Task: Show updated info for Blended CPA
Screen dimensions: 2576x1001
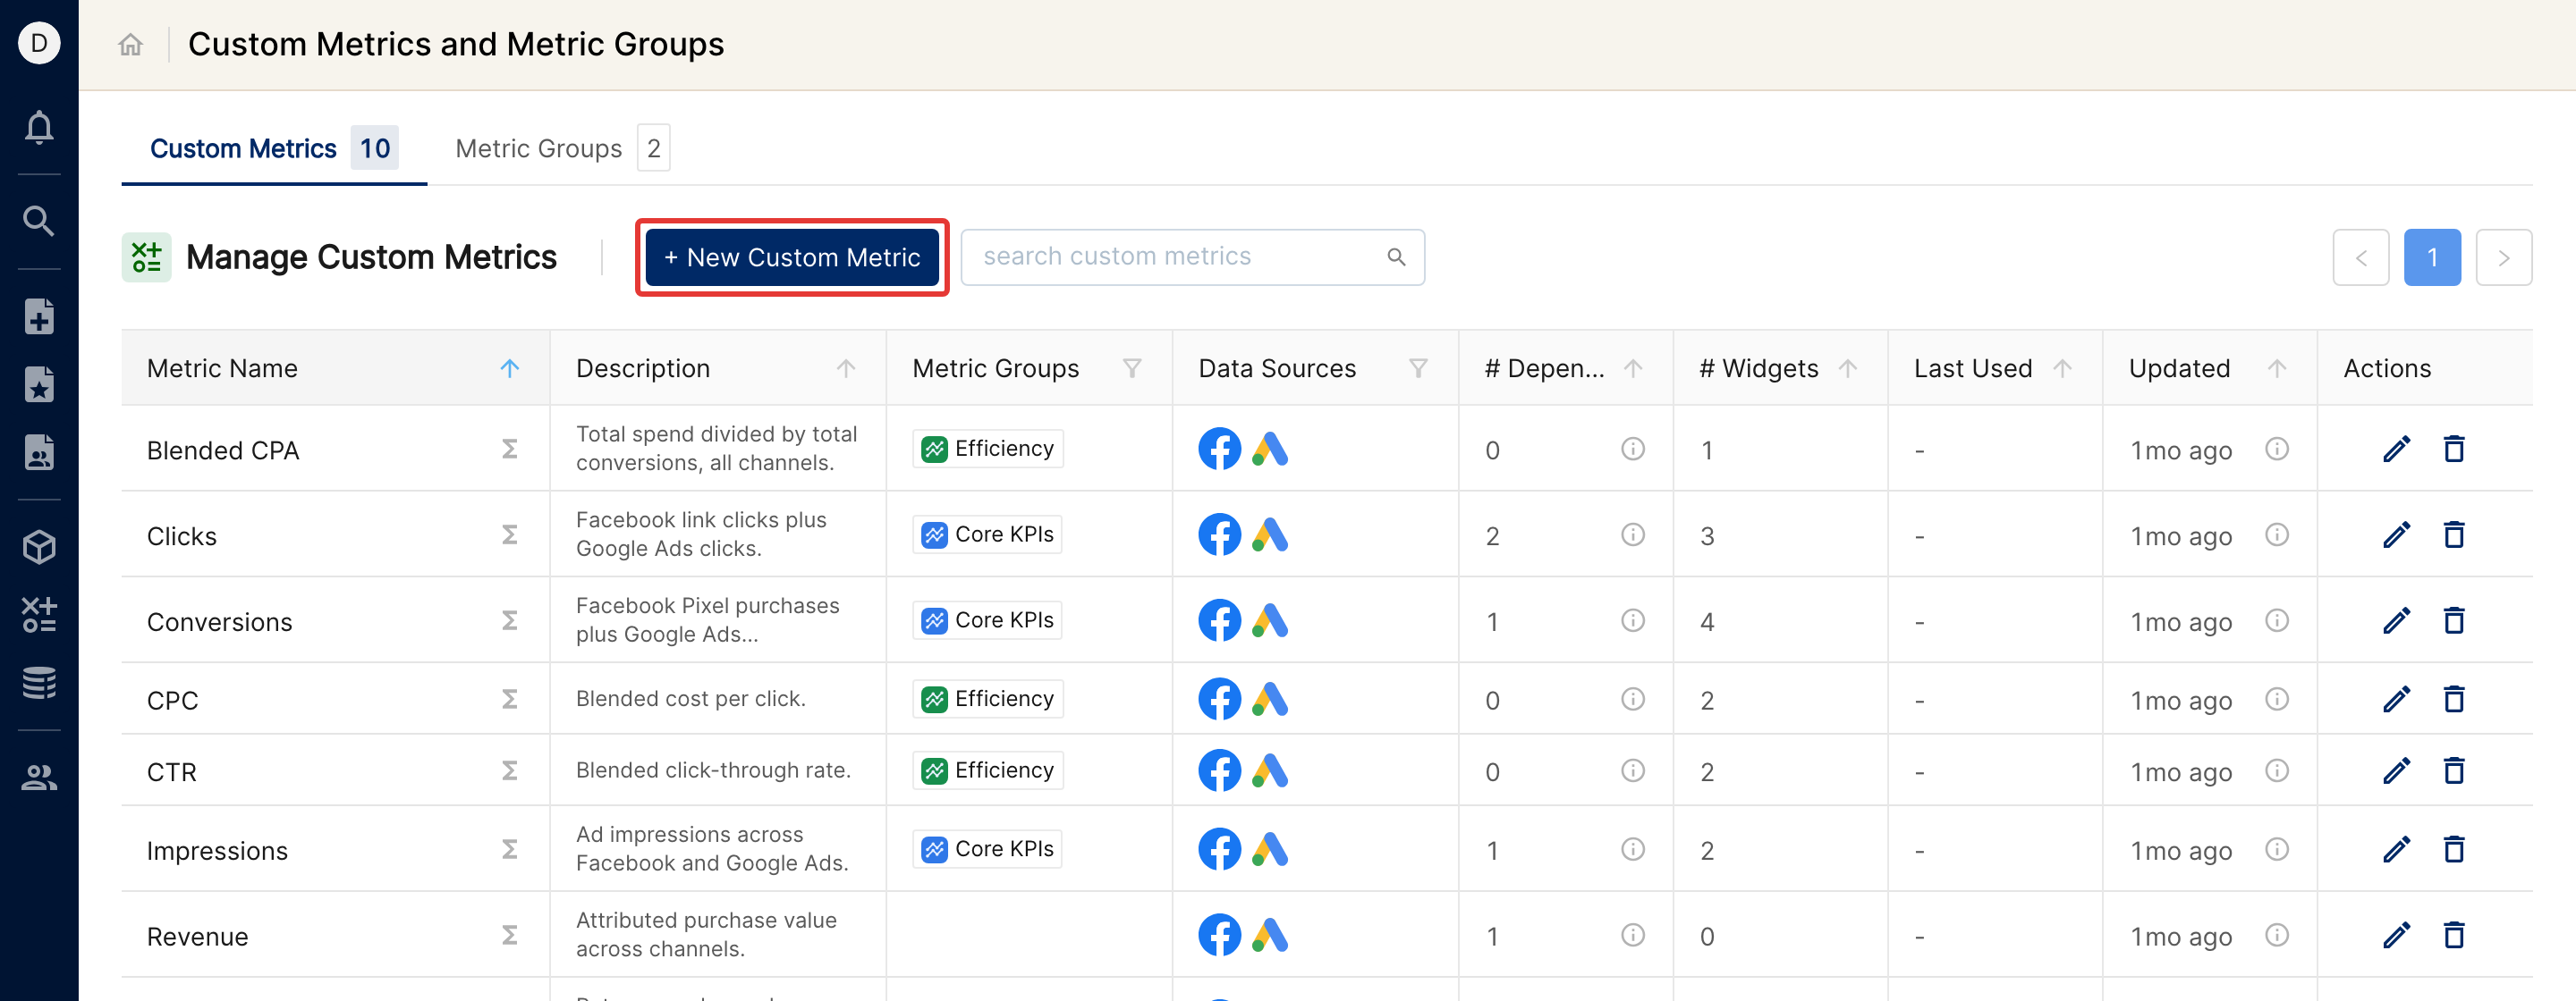Action: [2277, 450]
